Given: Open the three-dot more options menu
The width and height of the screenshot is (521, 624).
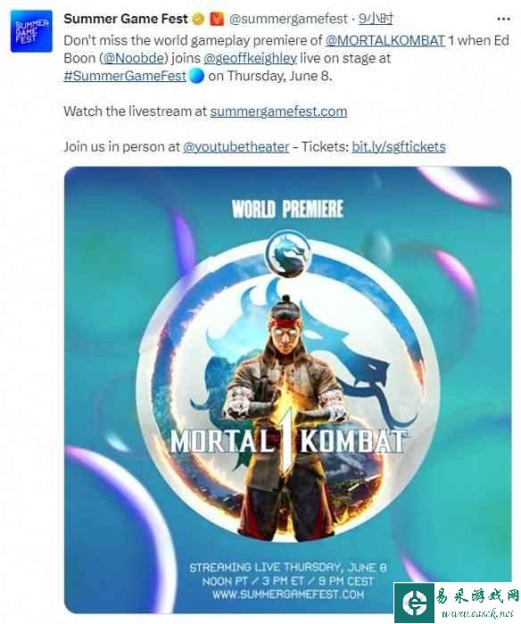Looking at the screenshot, I should [503, 19].
